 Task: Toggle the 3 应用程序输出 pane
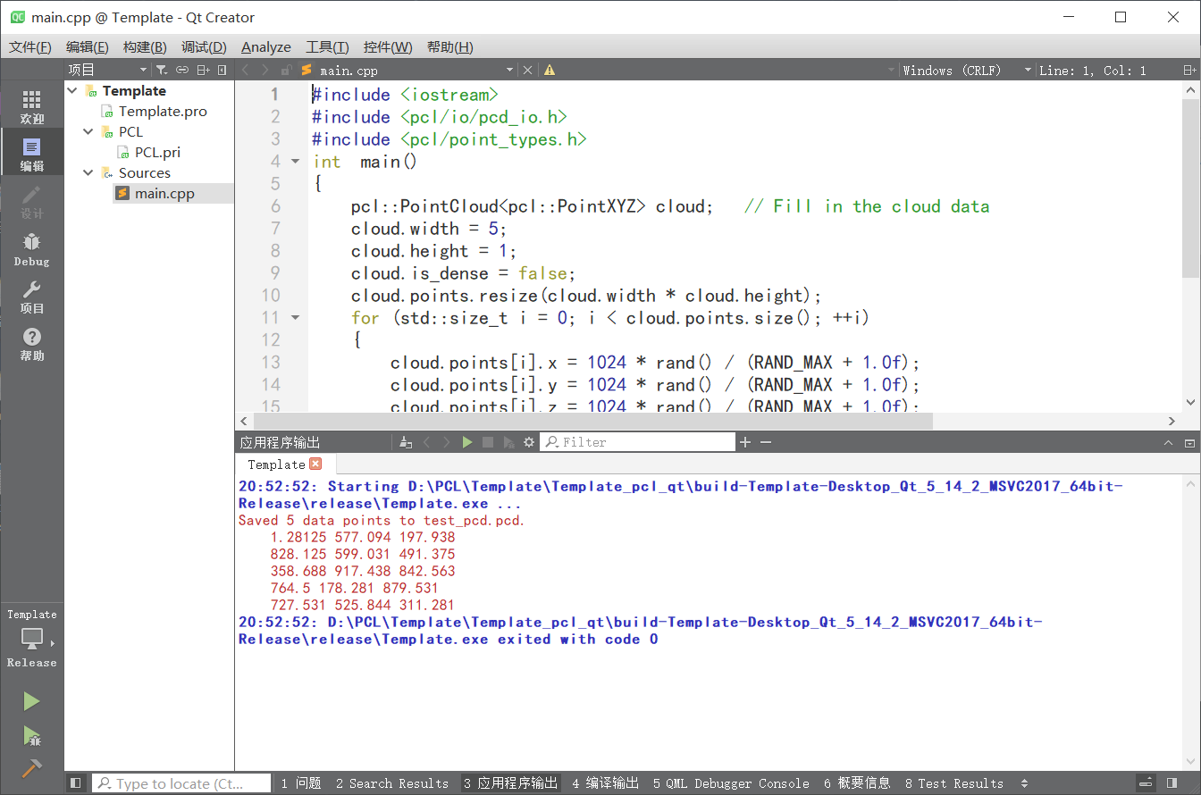(510, 783)
